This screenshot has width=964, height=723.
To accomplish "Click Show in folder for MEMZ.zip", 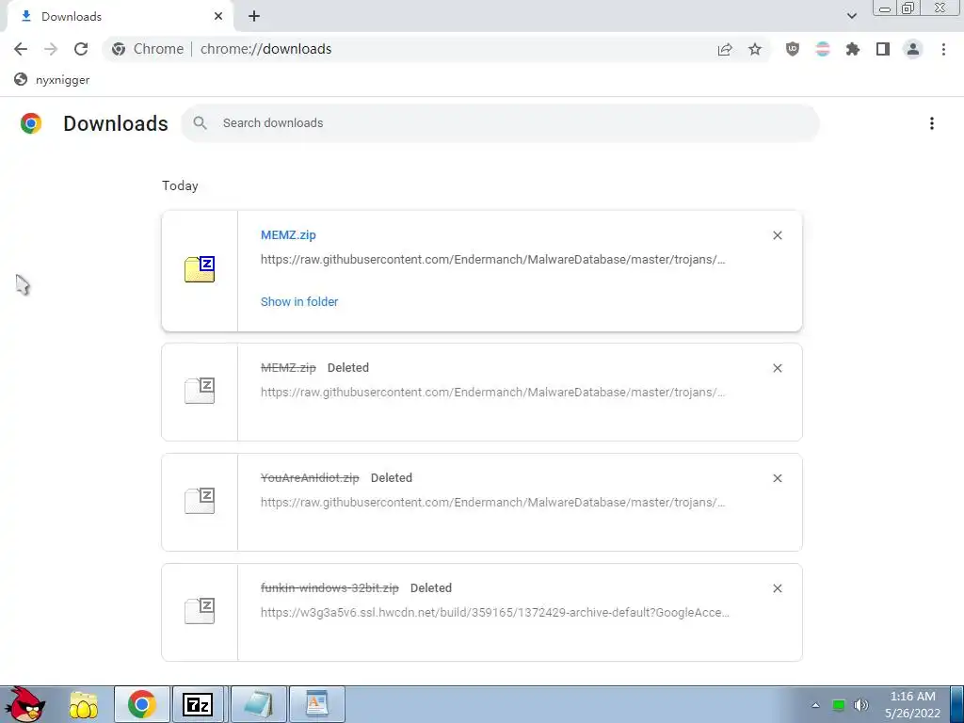I will click(299, 302).
